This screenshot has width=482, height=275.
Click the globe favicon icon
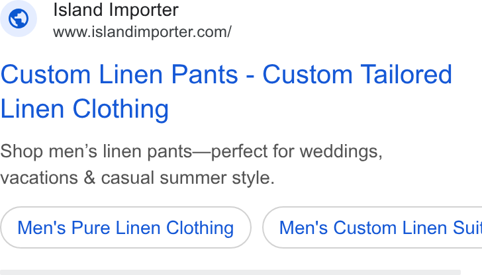[x=19, y=19]
